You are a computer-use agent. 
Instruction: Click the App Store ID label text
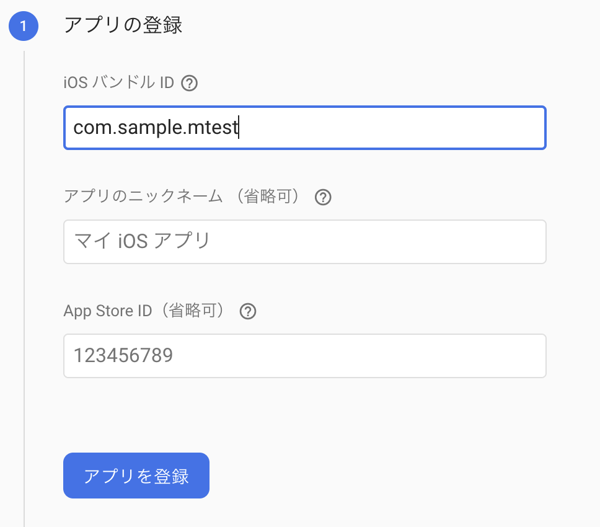coord(107,311)
